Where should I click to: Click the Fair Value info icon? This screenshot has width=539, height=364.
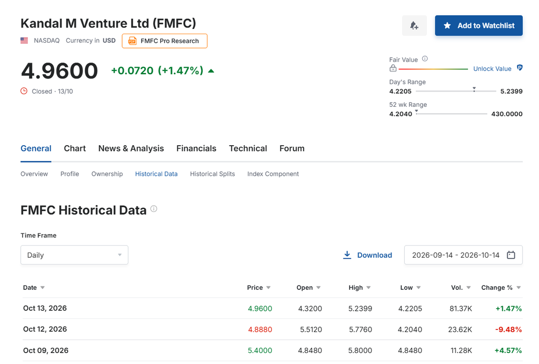click(425, 59)
